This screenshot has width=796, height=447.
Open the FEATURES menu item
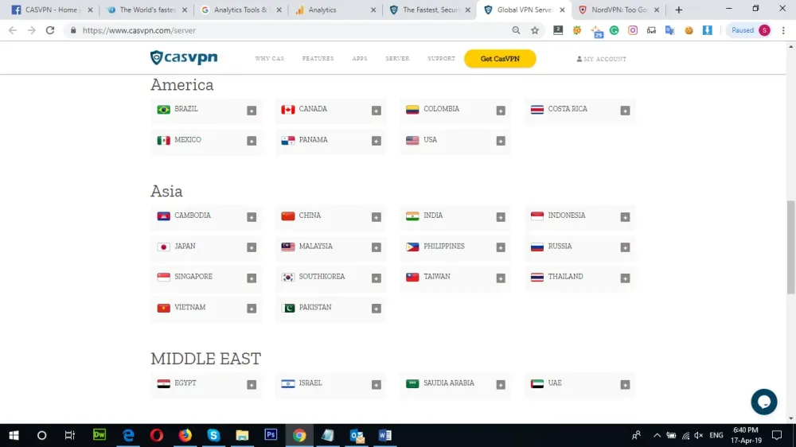[318, 59]
